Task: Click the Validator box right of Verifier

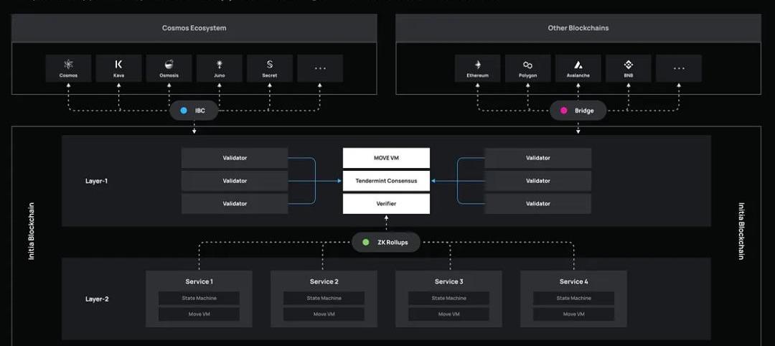Action: coord(537,204)
